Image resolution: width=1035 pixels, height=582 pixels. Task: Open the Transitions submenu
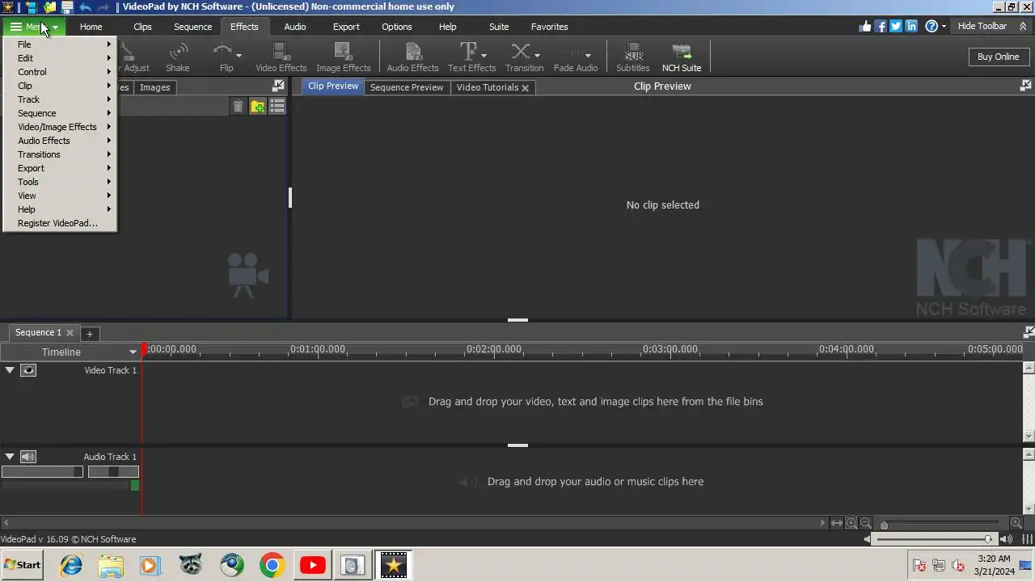pyautogui.click(x=61, y=154)
